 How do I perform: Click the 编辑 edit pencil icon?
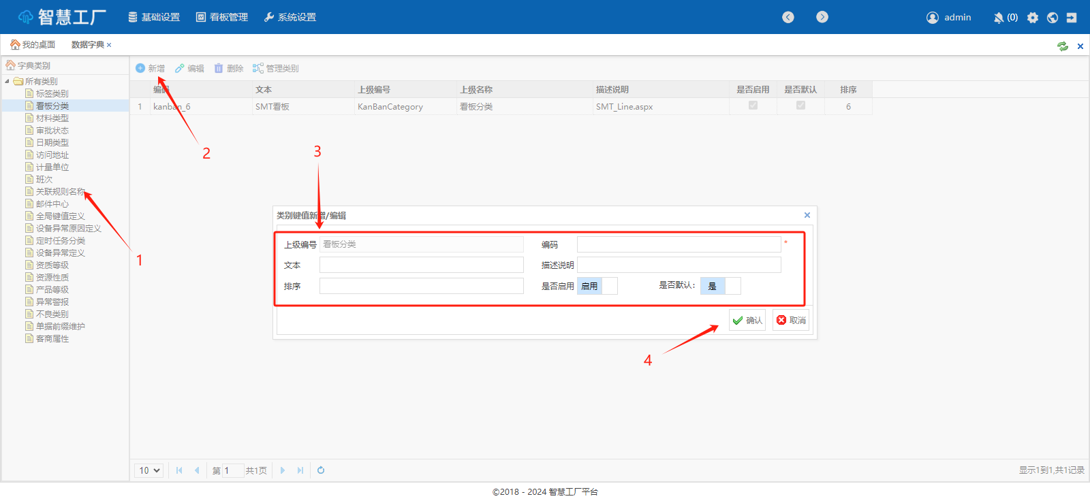(180, 68)
